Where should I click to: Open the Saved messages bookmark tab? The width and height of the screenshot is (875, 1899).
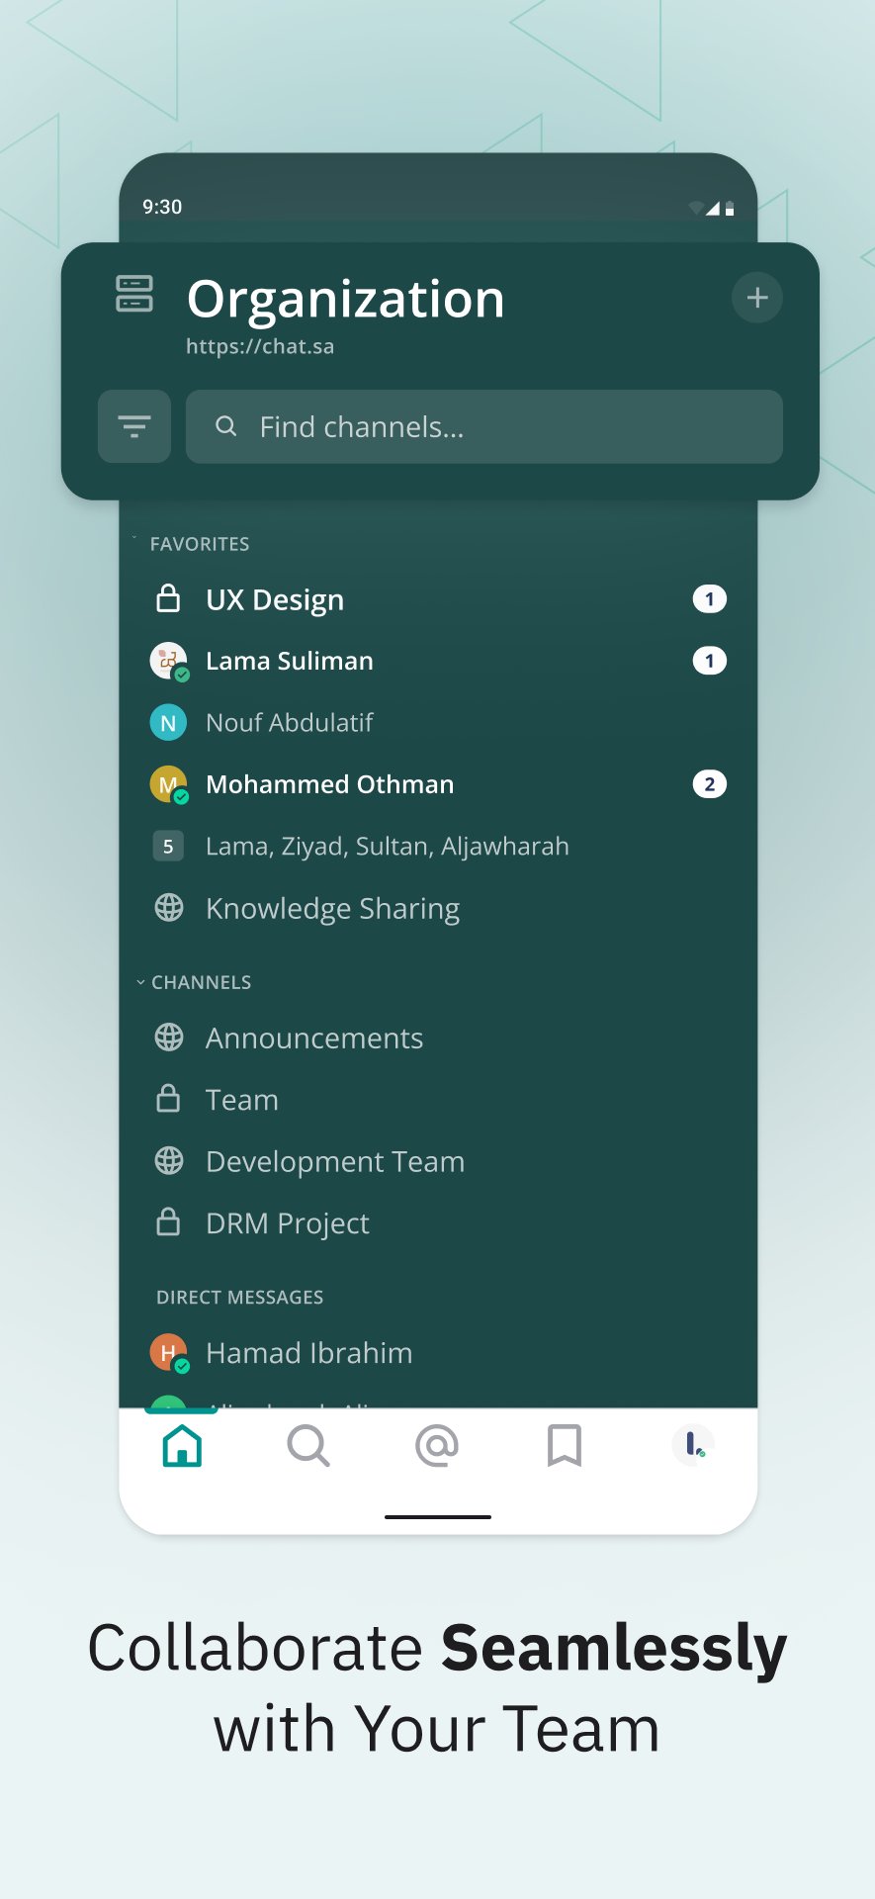pyautogui.click(x=565, y=1446)
